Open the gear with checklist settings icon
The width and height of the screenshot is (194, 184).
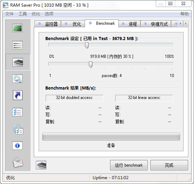click(x=18, y=129)
